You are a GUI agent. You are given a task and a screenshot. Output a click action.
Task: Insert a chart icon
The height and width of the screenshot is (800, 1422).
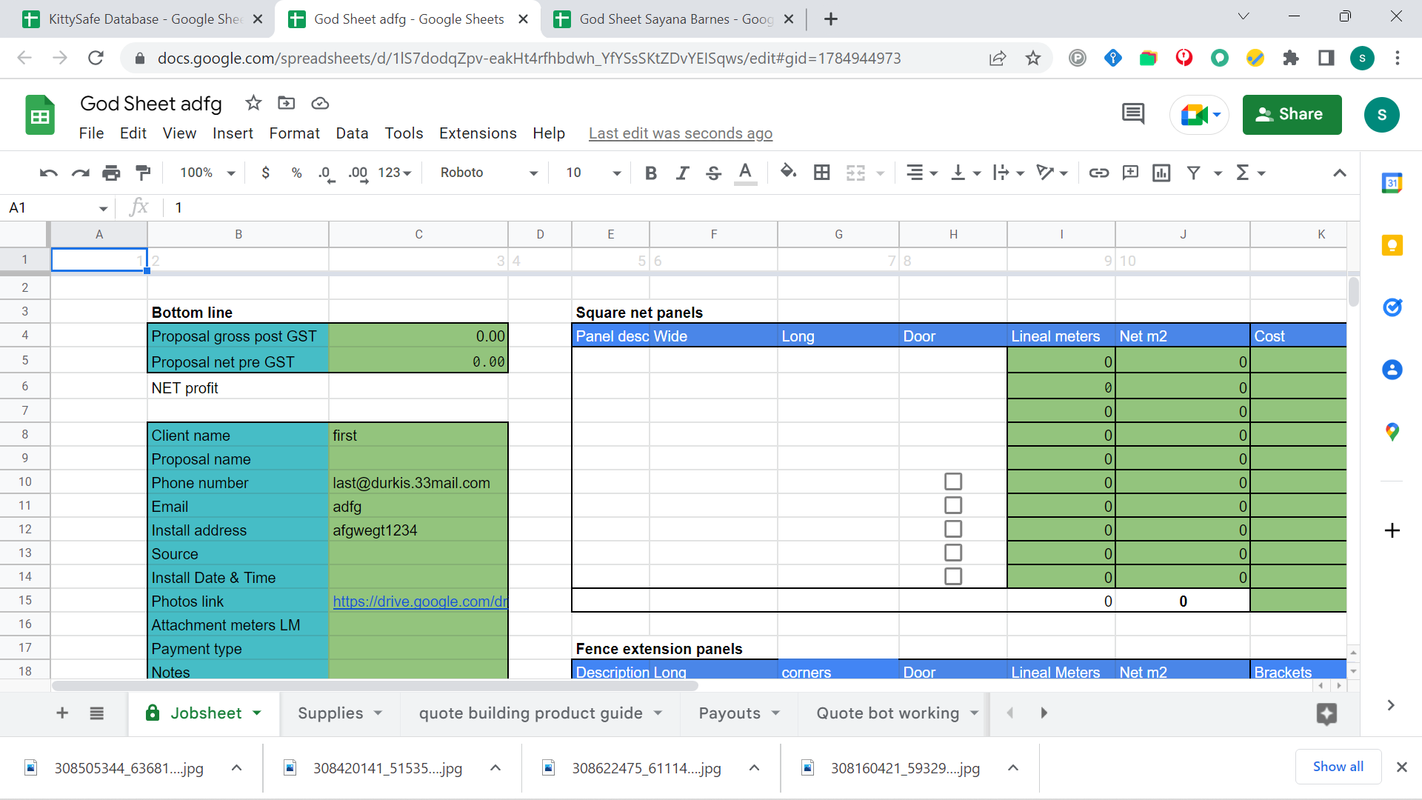(x=1161, y=173)
